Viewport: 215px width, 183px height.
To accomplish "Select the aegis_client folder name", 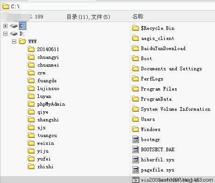I will tap(158, 38).
